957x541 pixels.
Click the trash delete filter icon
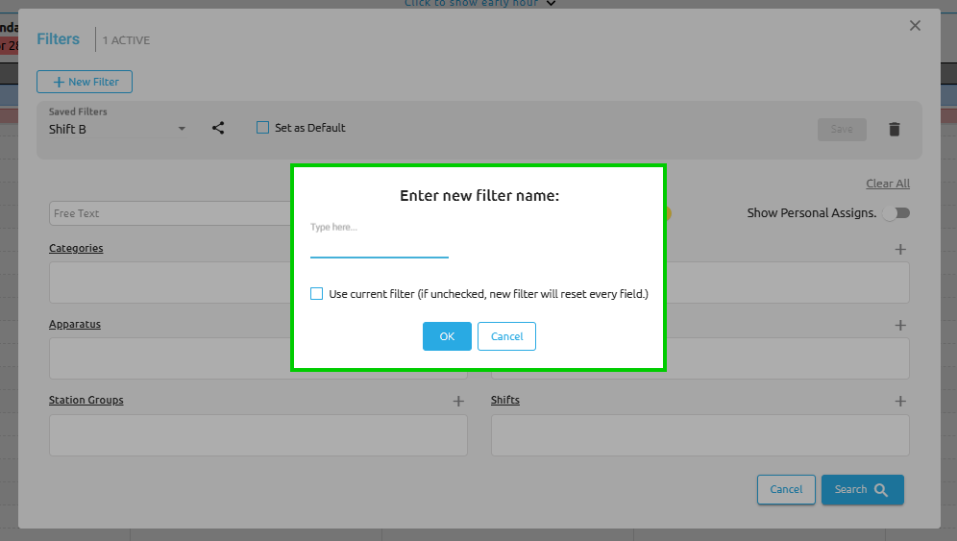coord(894,129)
